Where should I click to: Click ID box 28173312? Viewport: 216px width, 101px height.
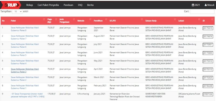click(208, 61)
